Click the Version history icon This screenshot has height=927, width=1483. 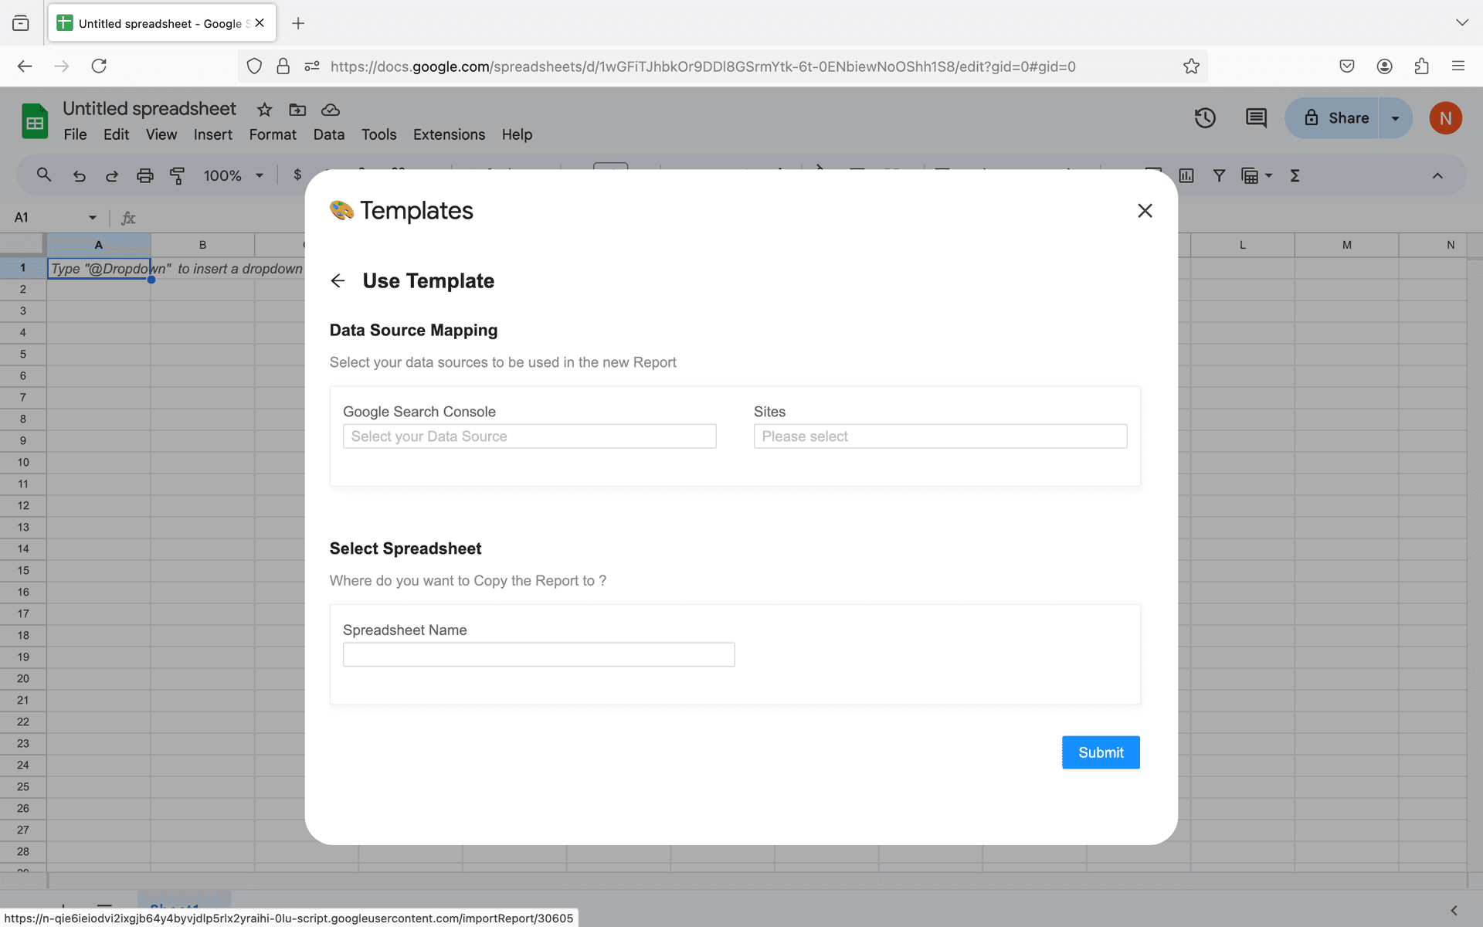tap(1206, 117)
